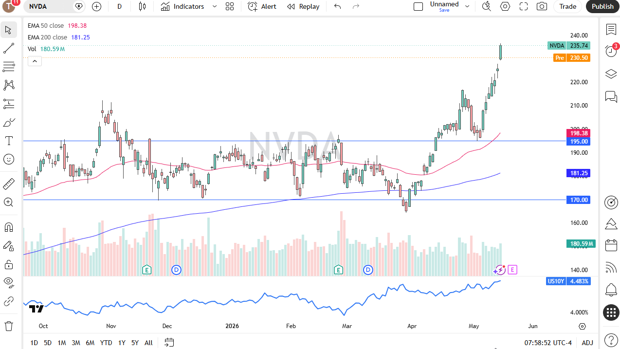Take a chart snapshot with camera
This screenshot has width=620, height=349.
[542, 6]
